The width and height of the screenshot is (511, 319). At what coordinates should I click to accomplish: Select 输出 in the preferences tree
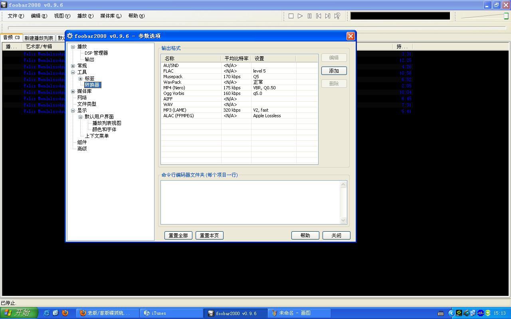[89, 59]
